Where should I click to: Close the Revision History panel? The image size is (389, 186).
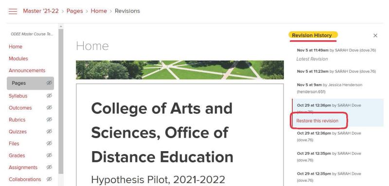click(x=375, y=35)
